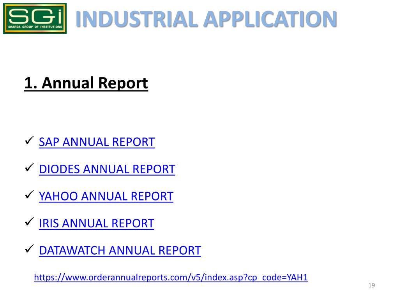Image resolution: width=399 pixels, height=299 pixels.
Task: Open the IRIS ANNUAL REPORT link
Action: tap(97, 223)
